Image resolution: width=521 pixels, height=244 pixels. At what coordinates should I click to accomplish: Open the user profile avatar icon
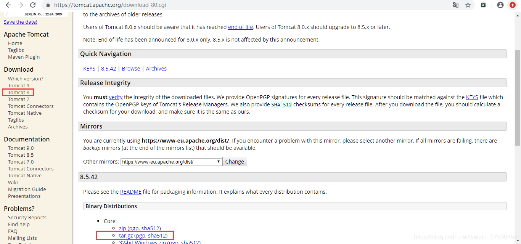pos(500,5)
